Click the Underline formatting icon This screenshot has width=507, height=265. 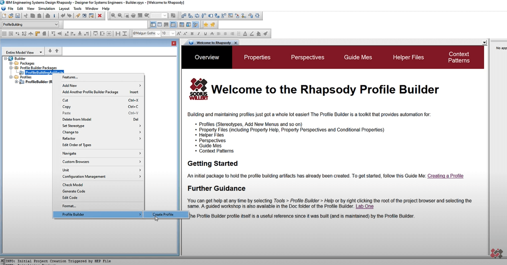(205, 33)
